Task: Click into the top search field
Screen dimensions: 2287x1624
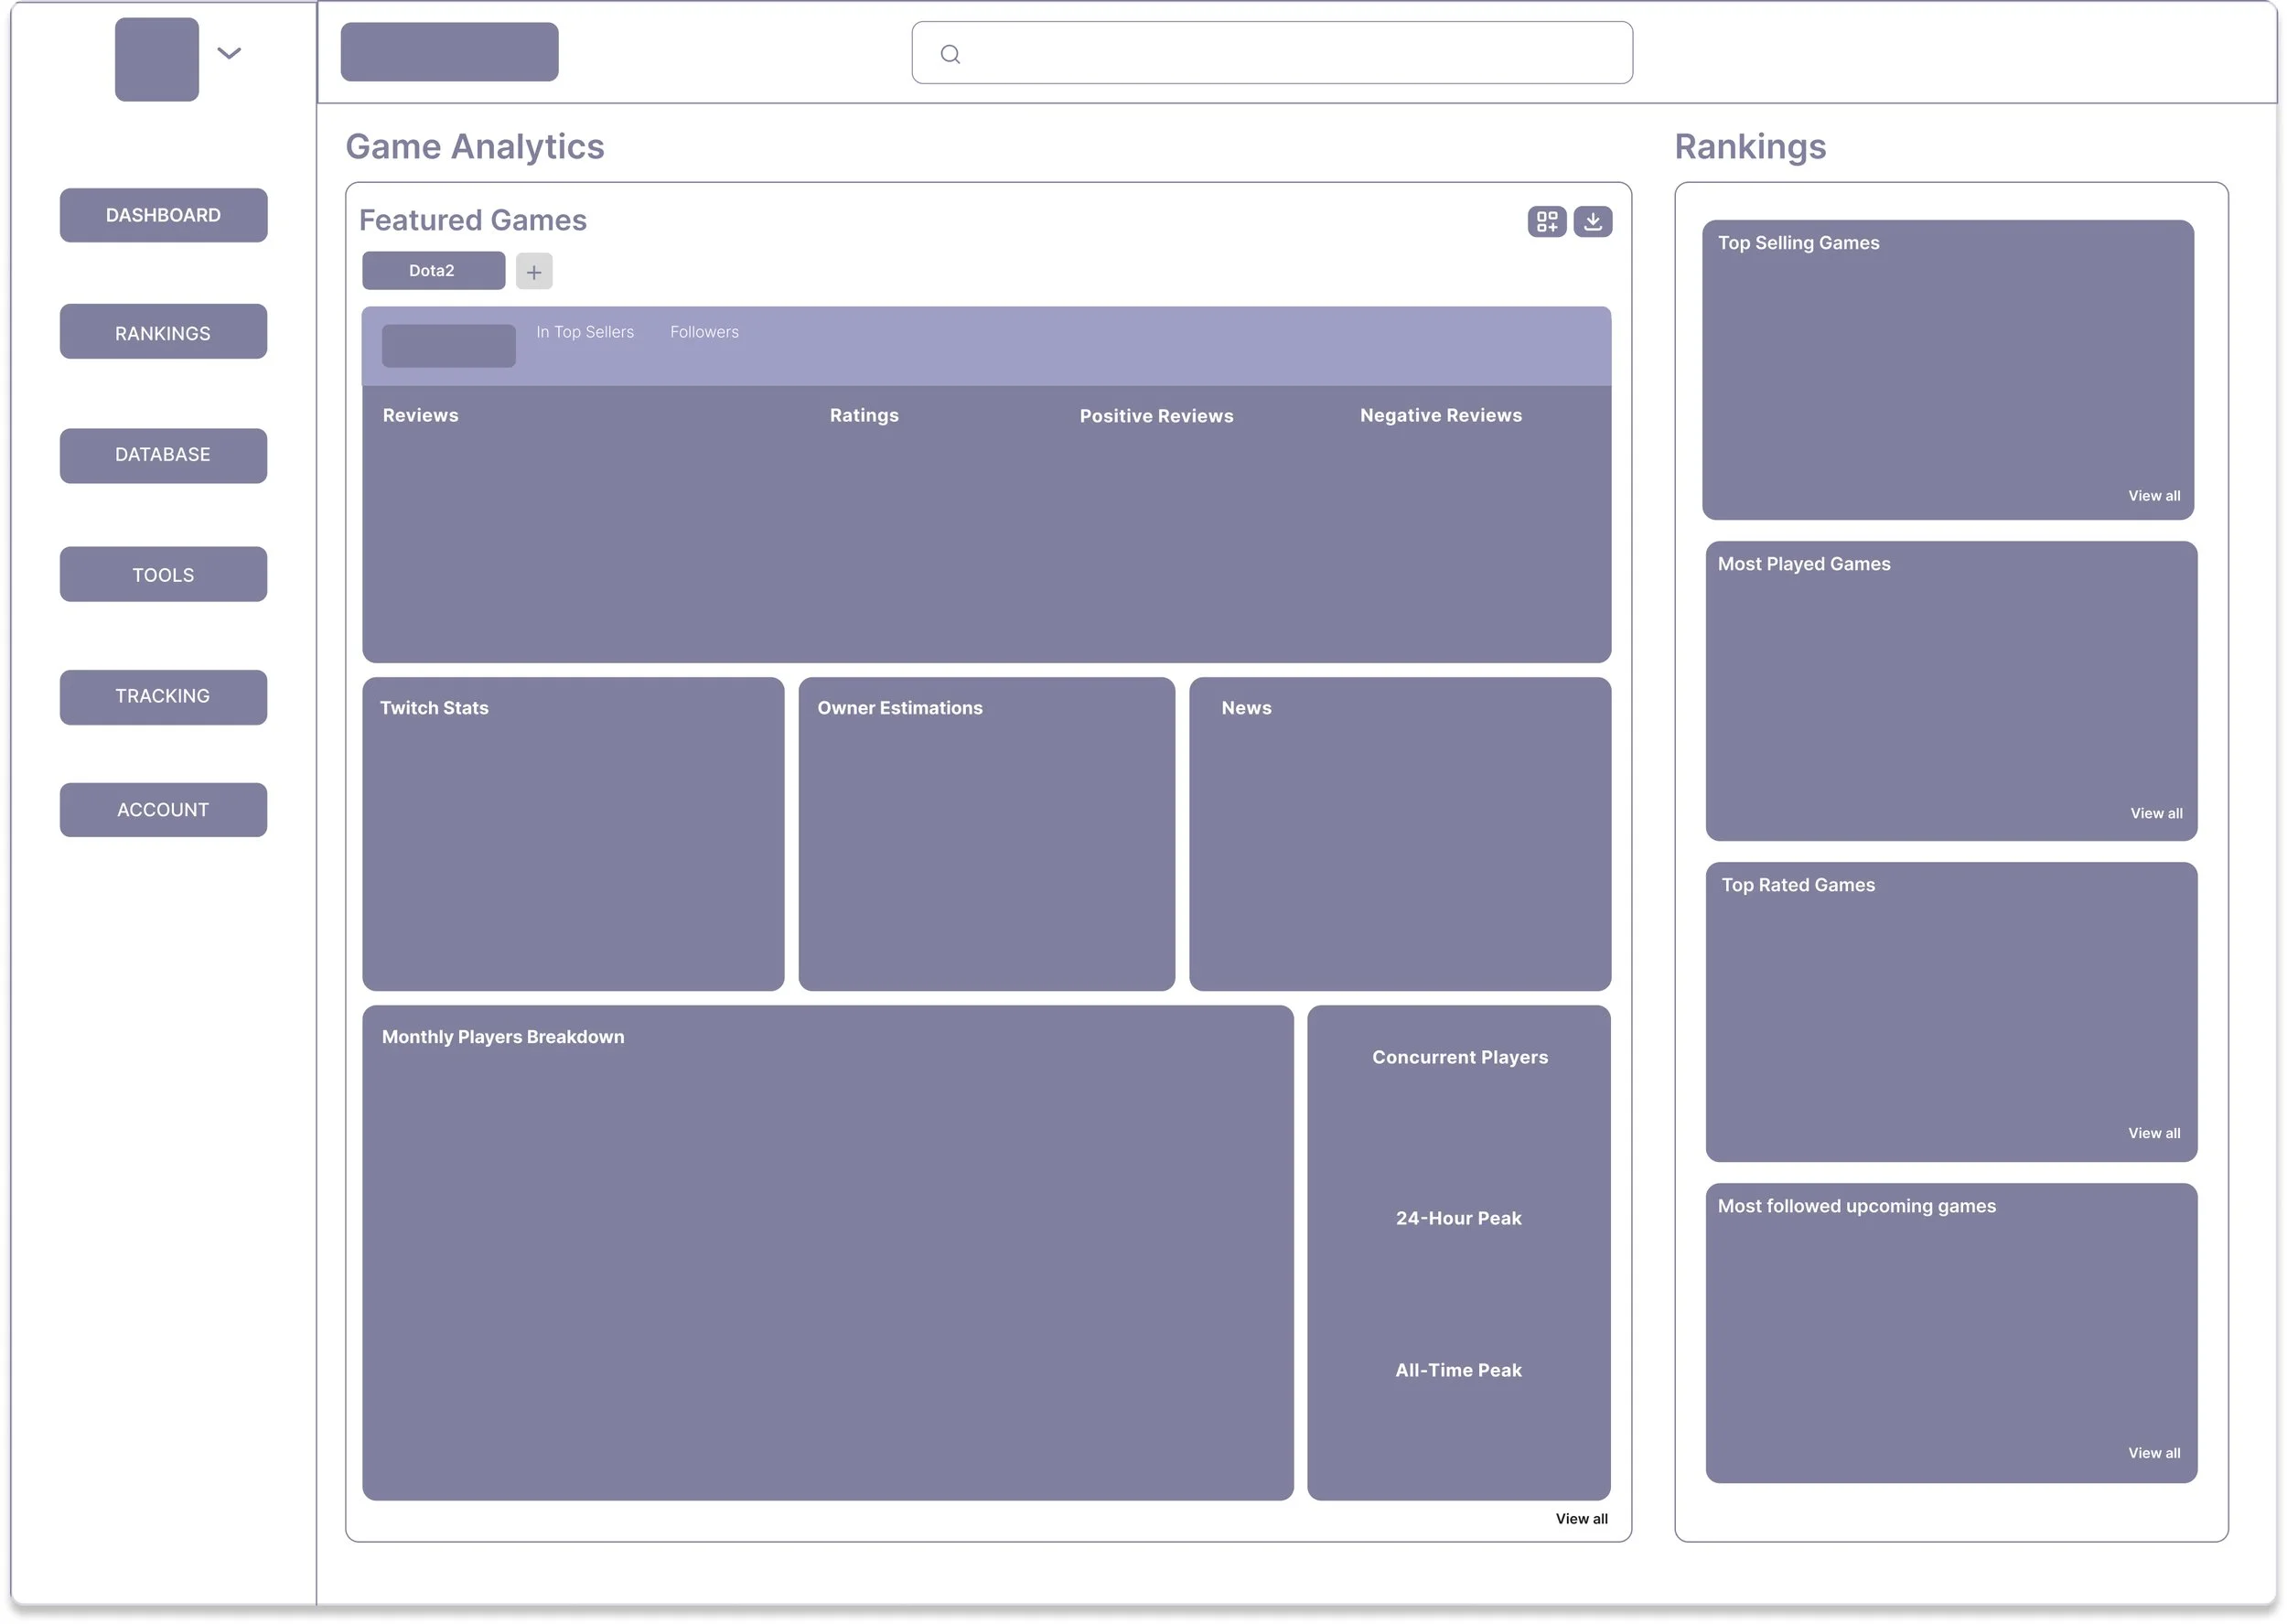Action: [x=1290, y=53]
